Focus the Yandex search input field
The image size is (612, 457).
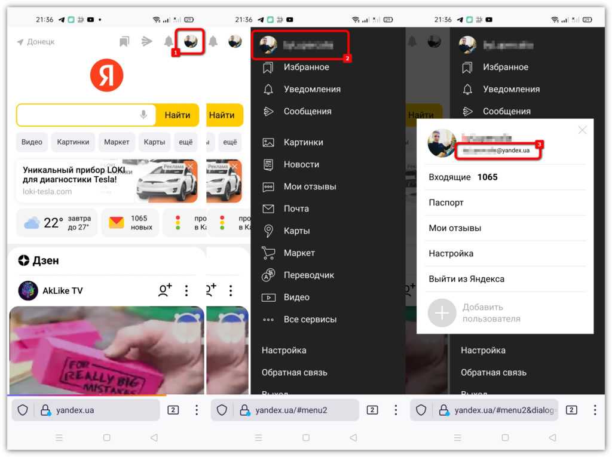coord(78,115)
